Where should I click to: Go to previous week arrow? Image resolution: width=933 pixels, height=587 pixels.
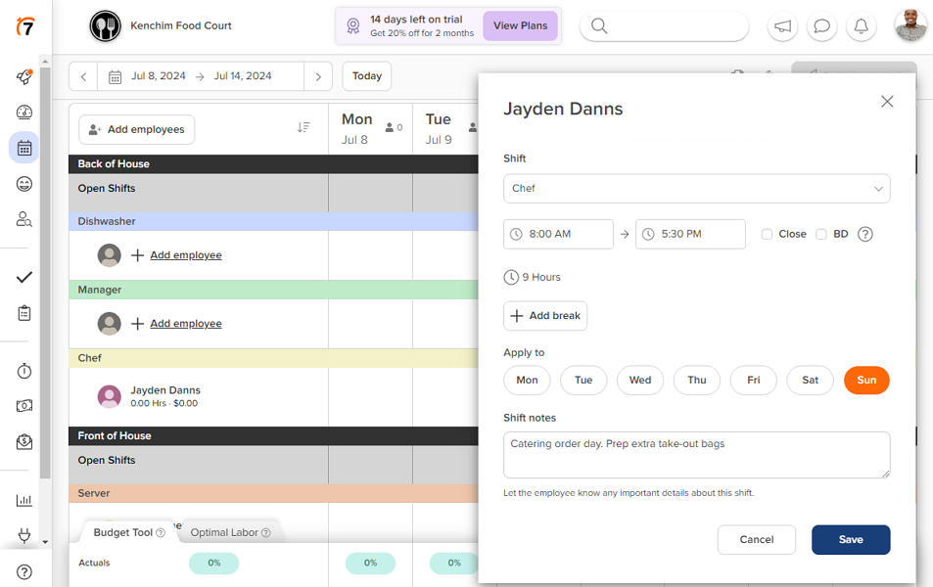(83, 76)
